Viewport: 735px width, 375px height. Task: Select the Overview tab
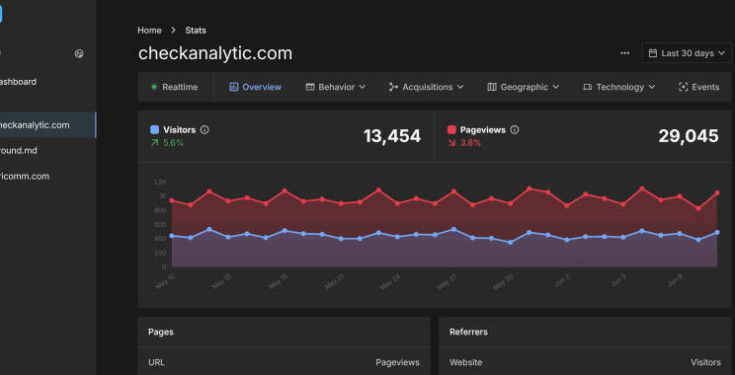click(x=256, y=87)
